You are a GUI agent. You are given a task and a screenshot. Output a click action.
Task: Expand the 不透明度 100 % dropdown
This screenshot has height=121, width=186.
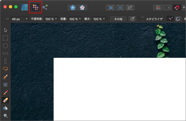pyautogui.click(x=51, y=19)
